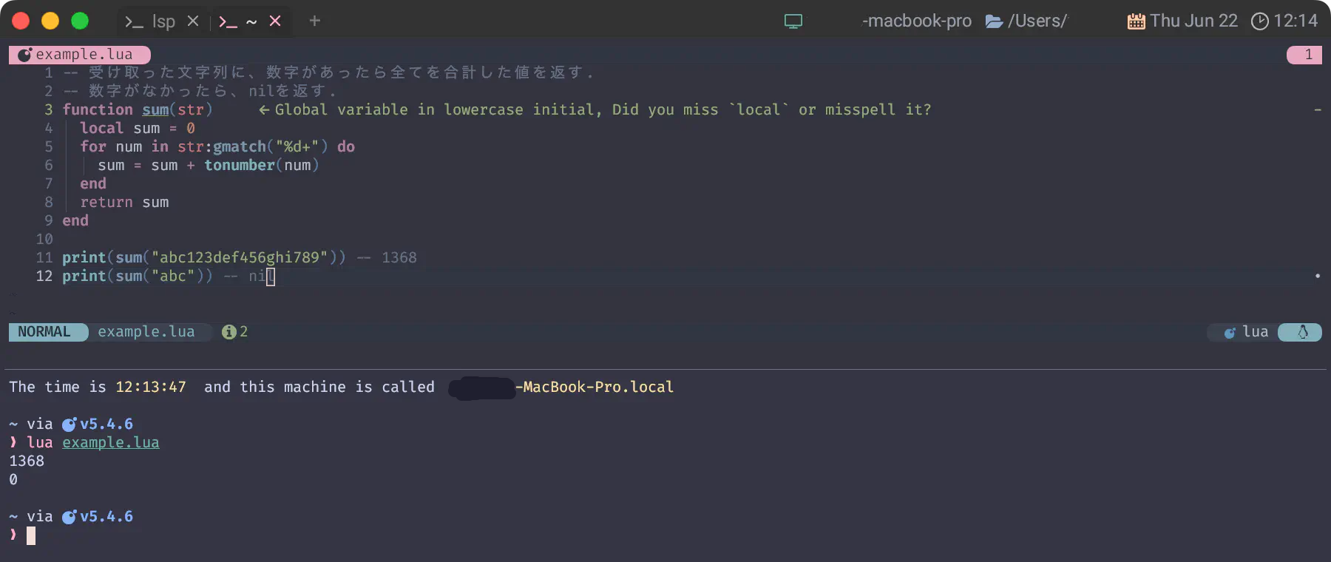This screenshot has width=1331, height=562.
Task: Click the Linux penguin icon in status line
Action: click(1303, 332)
